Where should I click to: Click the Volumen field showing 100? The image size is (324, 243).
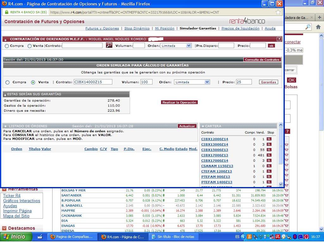tap(146, 82)
